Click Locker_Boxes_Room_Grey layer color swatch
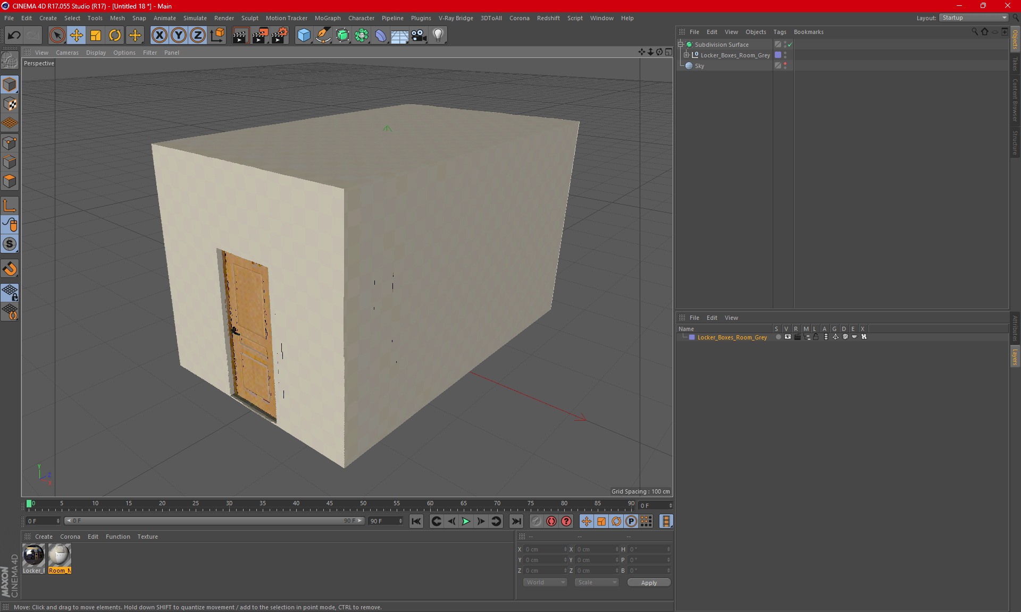 pyautogui.click(x=692, y=337)
